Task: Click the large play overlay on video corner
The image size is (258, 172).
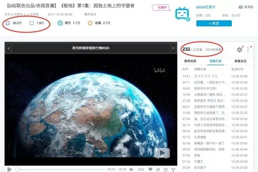Action: pos(162,153)
